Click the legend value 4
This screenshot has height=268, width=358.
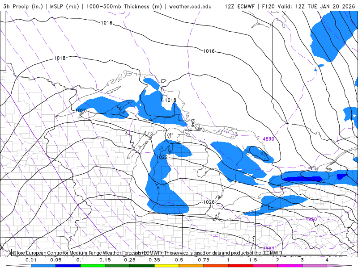coord(327,260)
